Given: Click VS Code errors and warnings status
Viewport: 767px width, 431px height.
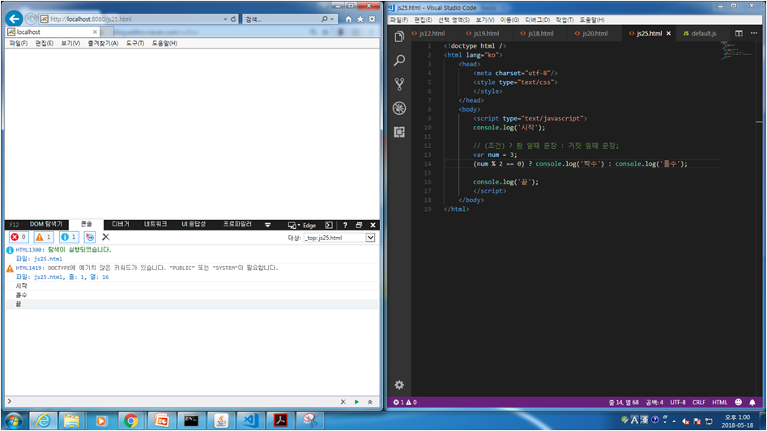Looking at the screenshot, I should tap(405, 402).
